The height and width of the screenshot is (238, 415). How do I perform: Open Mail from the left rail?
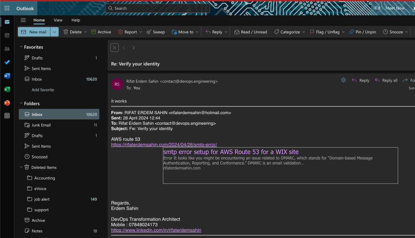pyautogui.click(x=7, y=22)
